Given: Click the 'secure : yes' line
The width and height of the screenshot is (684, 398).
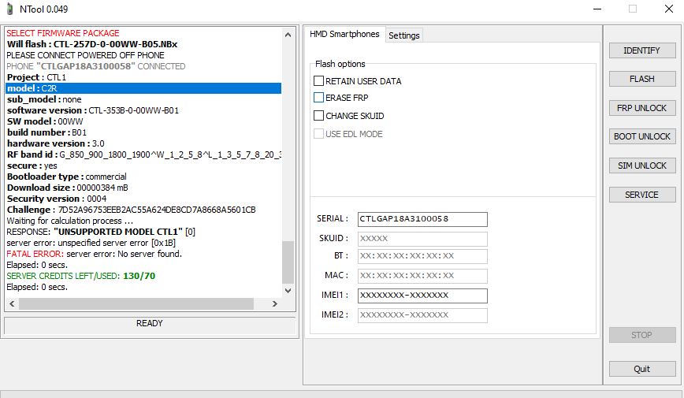Looking at the screenshot, I should [x=32, y=166].
